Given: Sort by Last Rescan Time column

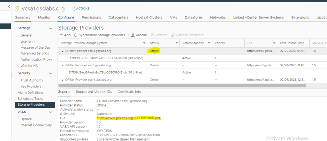Looking at the screenshot, I should pyautogui.click(x=292, y=43).
